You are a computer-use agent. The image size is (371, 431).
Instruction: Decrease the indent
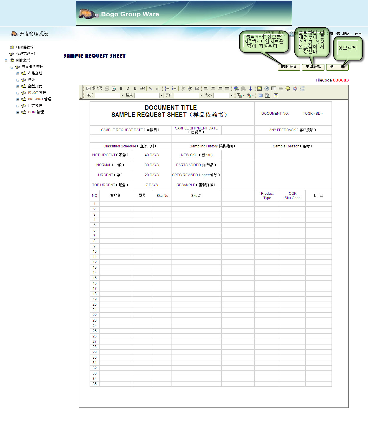pos(183,89)
